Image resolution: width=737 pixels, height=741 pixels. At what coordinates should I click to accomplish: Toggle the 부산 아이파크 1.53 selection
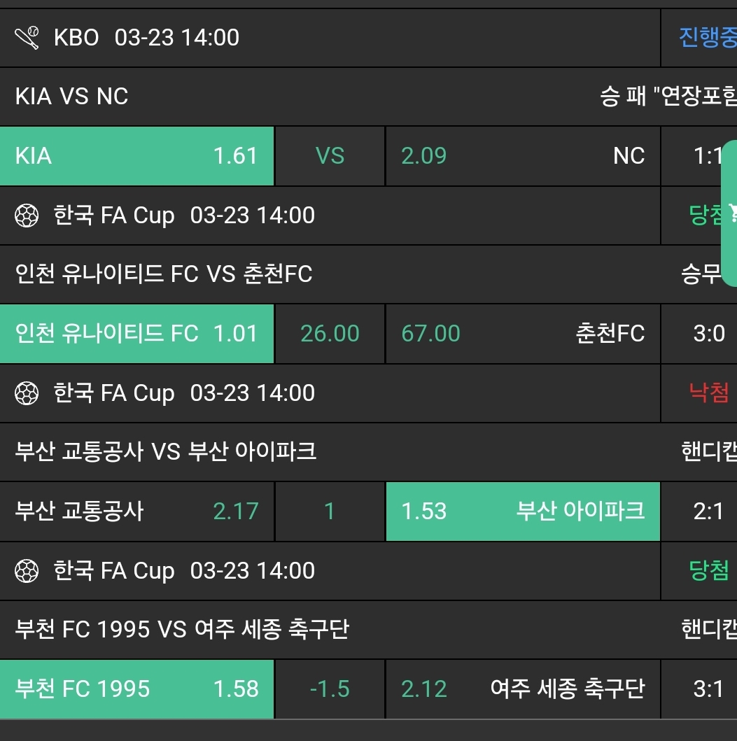[523, 511]
